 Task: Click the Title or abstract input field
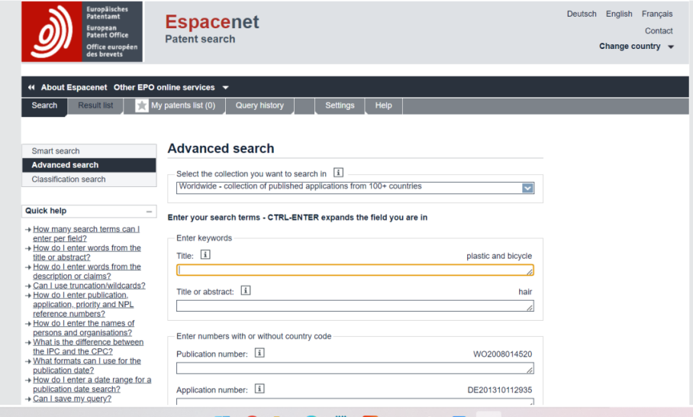click(x=355, y=305)
